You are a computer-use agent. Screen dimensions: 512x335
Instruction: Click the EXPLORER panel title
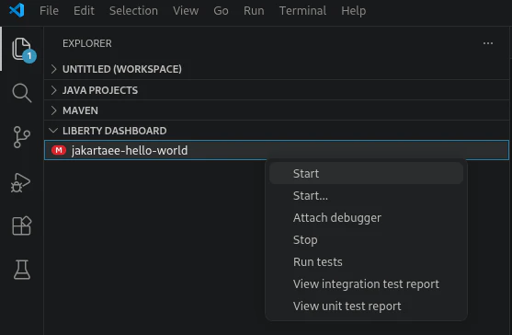[87, 43]
